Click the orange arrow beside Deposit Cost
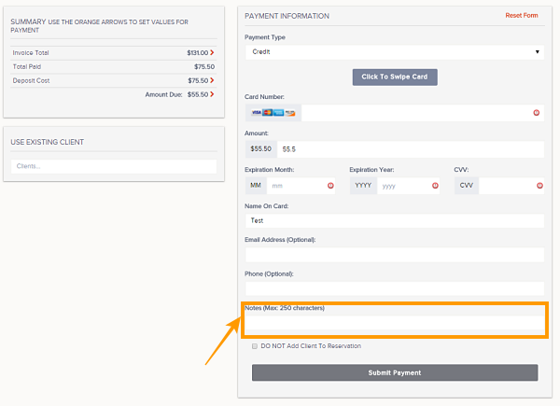The image size is (560, 406). click(x=212, y=80)
